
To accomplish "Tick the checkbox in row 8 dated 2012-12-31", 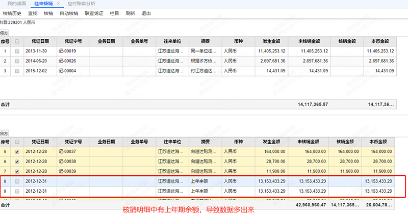I will tap(17, 181).
